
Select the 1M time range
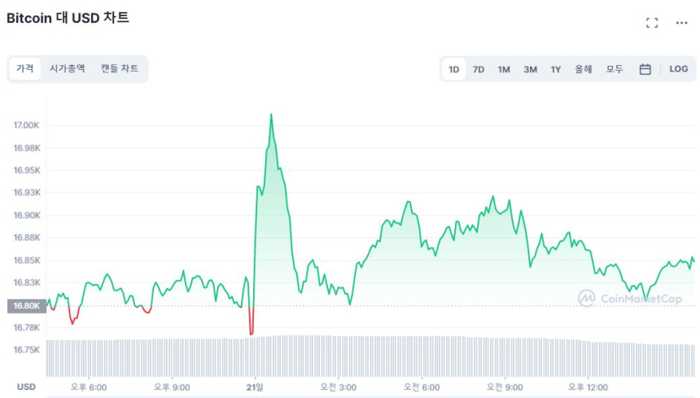pos(504,70)
